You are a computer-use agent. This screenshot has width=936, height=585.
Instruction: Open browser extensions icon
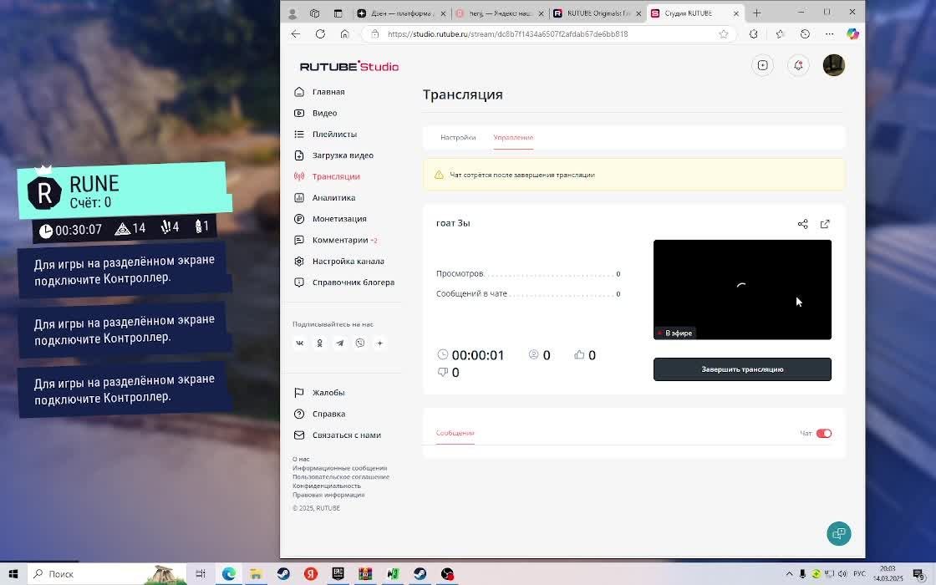[754, 34]
